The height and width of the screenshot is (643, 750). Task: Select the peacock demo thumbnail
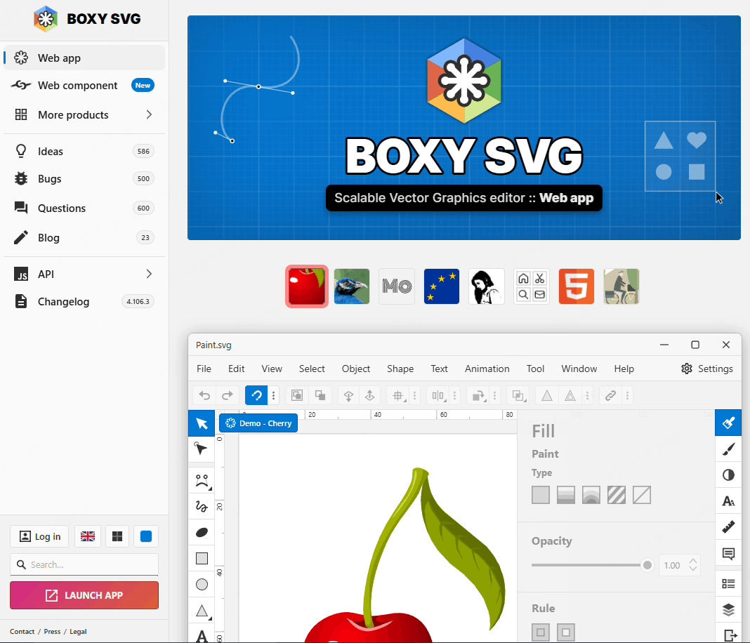point(352,286)
